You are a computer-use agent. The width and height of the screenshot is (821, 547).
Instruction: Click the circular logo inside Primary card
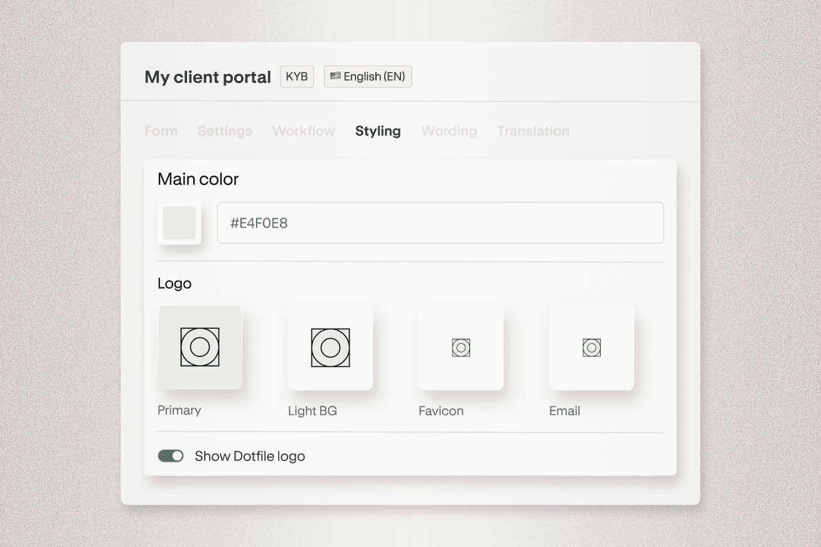tap(200, 347)
